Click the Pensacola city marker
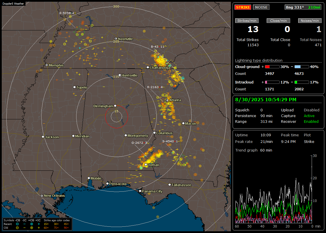The image size is (326, 233). [107, 183]
